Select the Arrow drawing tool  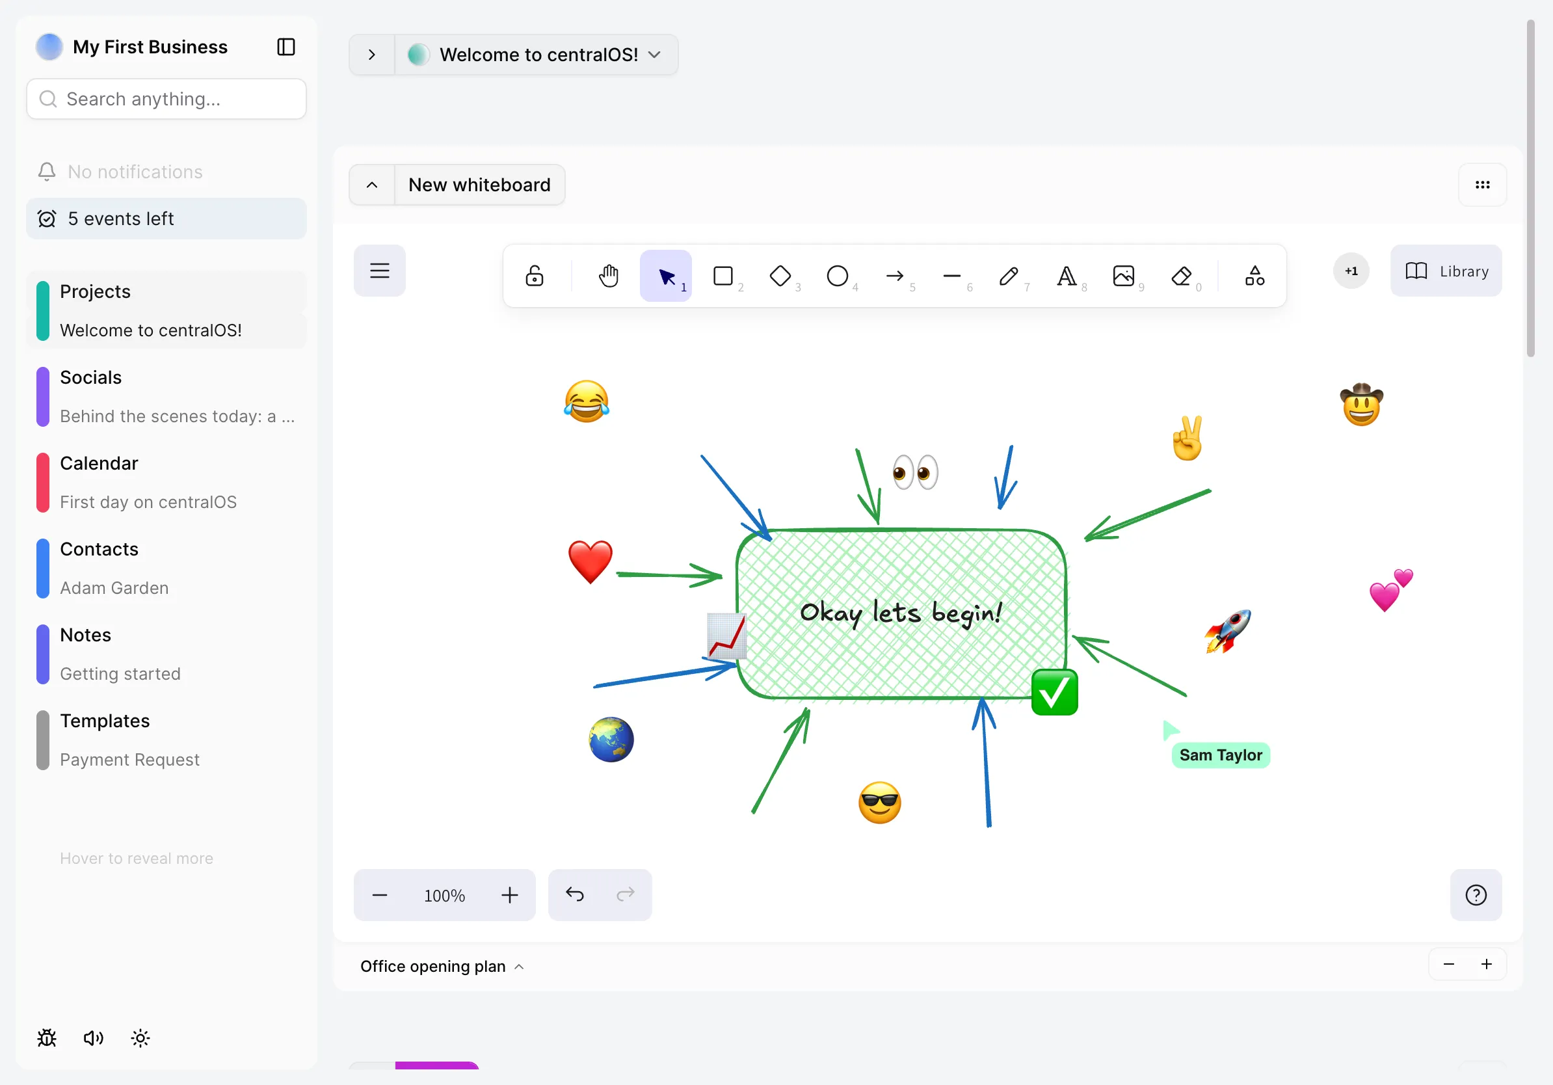point(895,276)
